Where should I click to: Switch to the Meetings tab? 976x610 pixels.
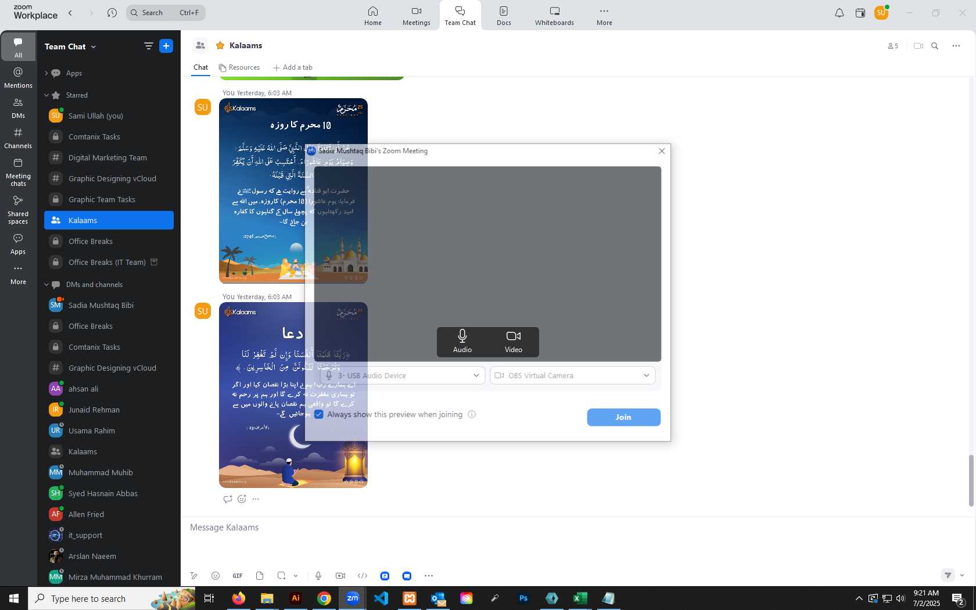click(x=417, y=16)
